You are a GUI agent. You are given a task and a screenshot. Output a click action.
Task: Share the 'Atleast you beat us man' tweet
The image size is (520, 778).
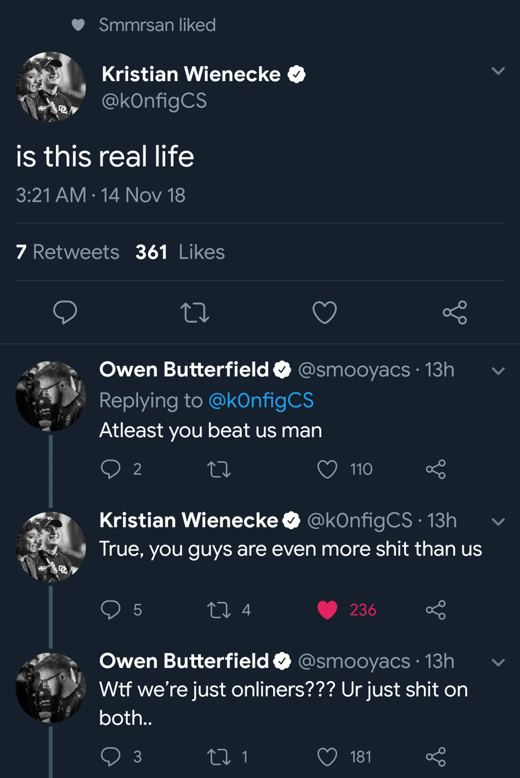click(436, 469)
